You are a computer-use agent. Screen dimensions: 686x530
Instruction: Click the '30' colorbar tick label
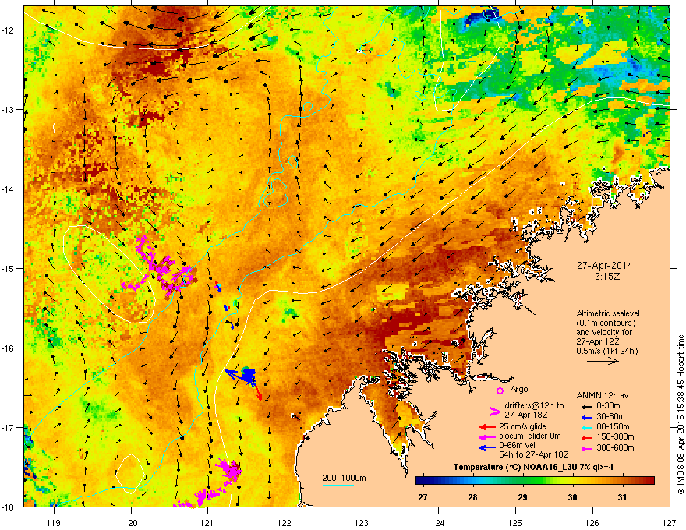[572, 497]
